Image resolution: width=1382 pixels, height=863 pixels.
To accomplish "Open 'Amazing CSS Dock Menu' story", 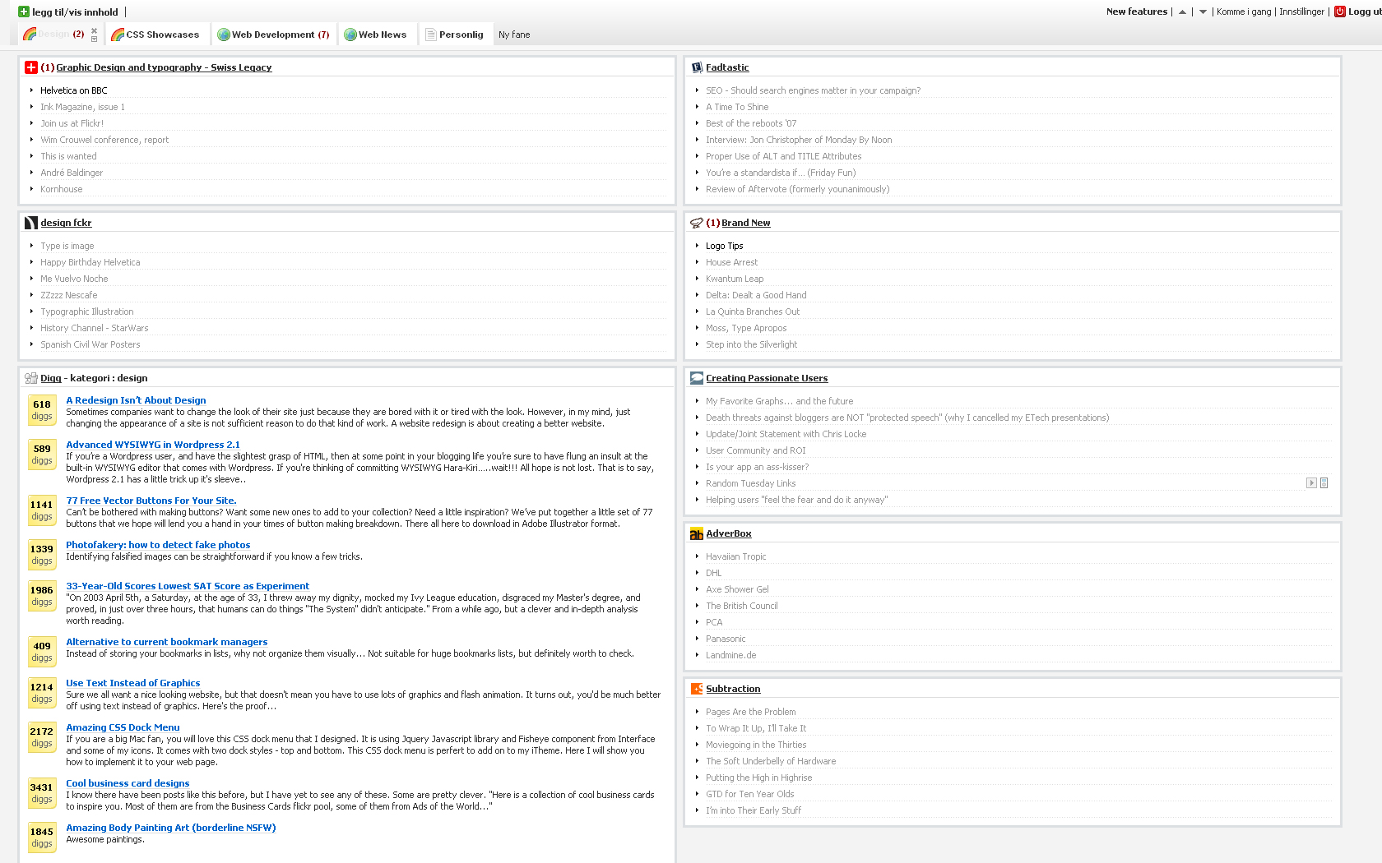I will pyautogui.click(x=123, y=727).
